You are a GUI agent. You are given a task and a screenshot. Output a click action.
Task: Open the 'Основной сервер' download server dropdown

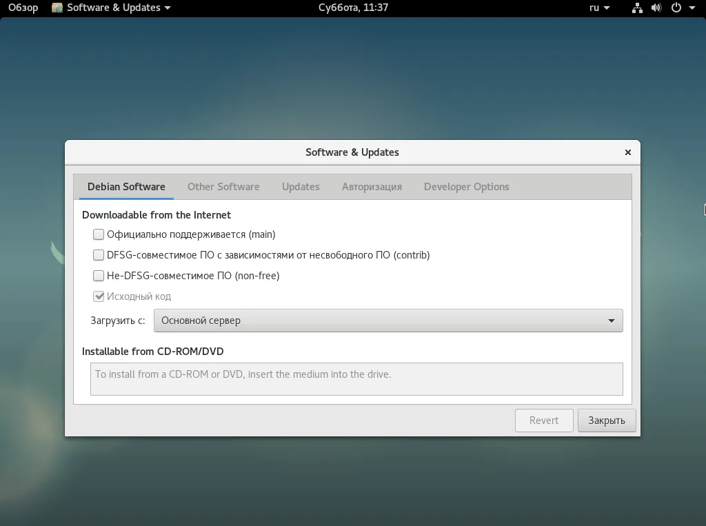pos(388,320)
